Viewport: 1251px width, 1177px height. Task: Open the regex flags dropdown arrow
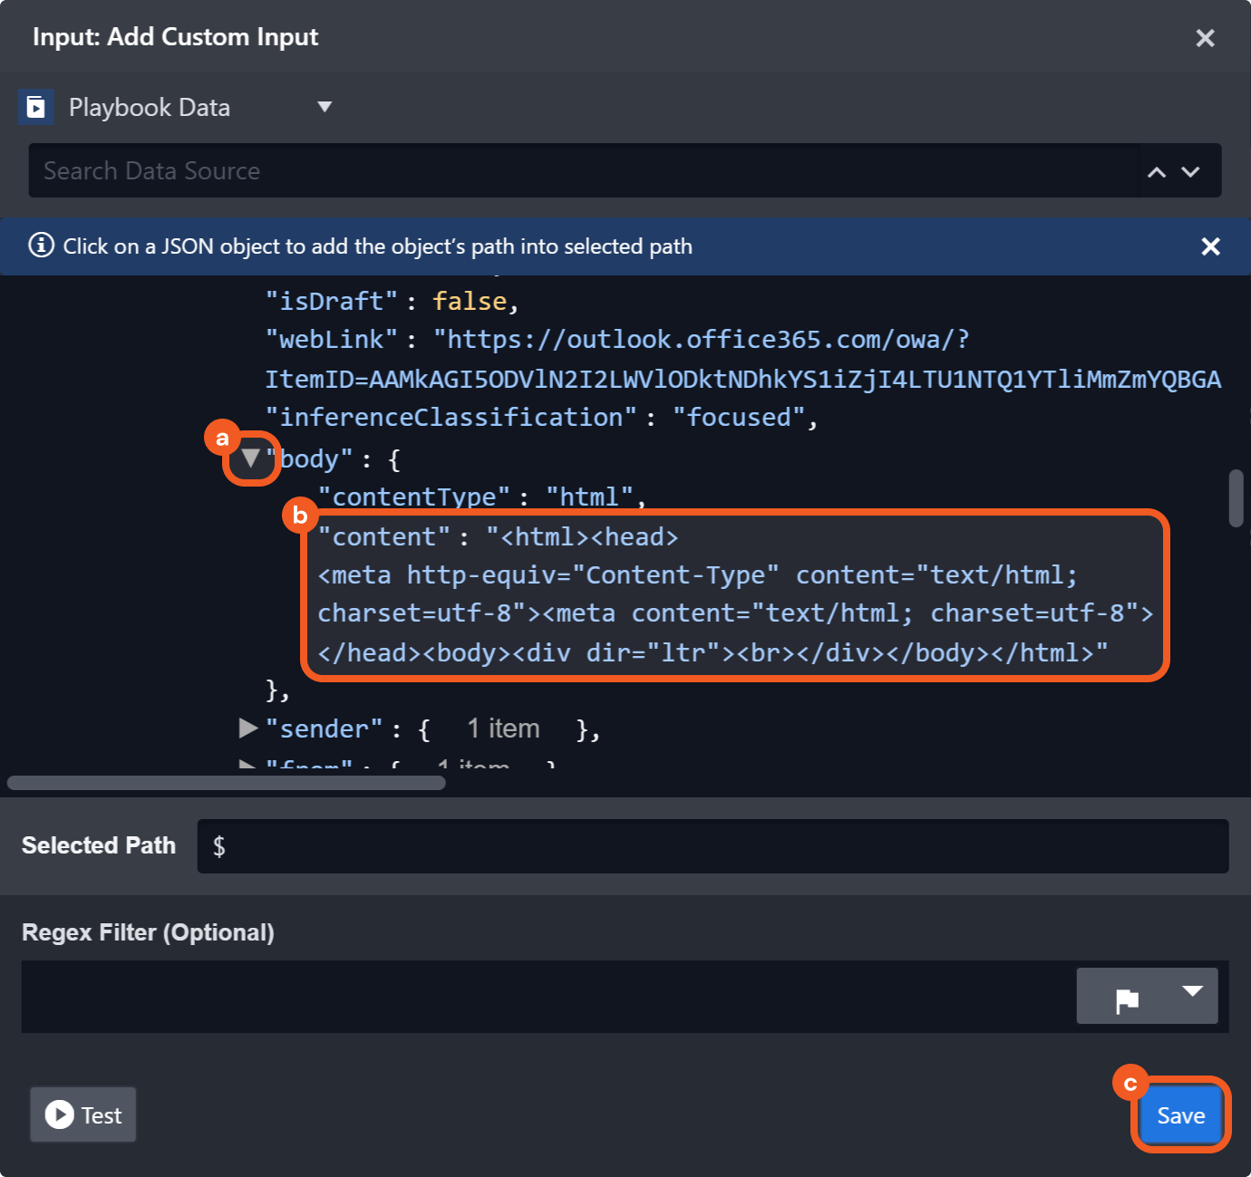pyautogui.click(x=1192, y=991)
